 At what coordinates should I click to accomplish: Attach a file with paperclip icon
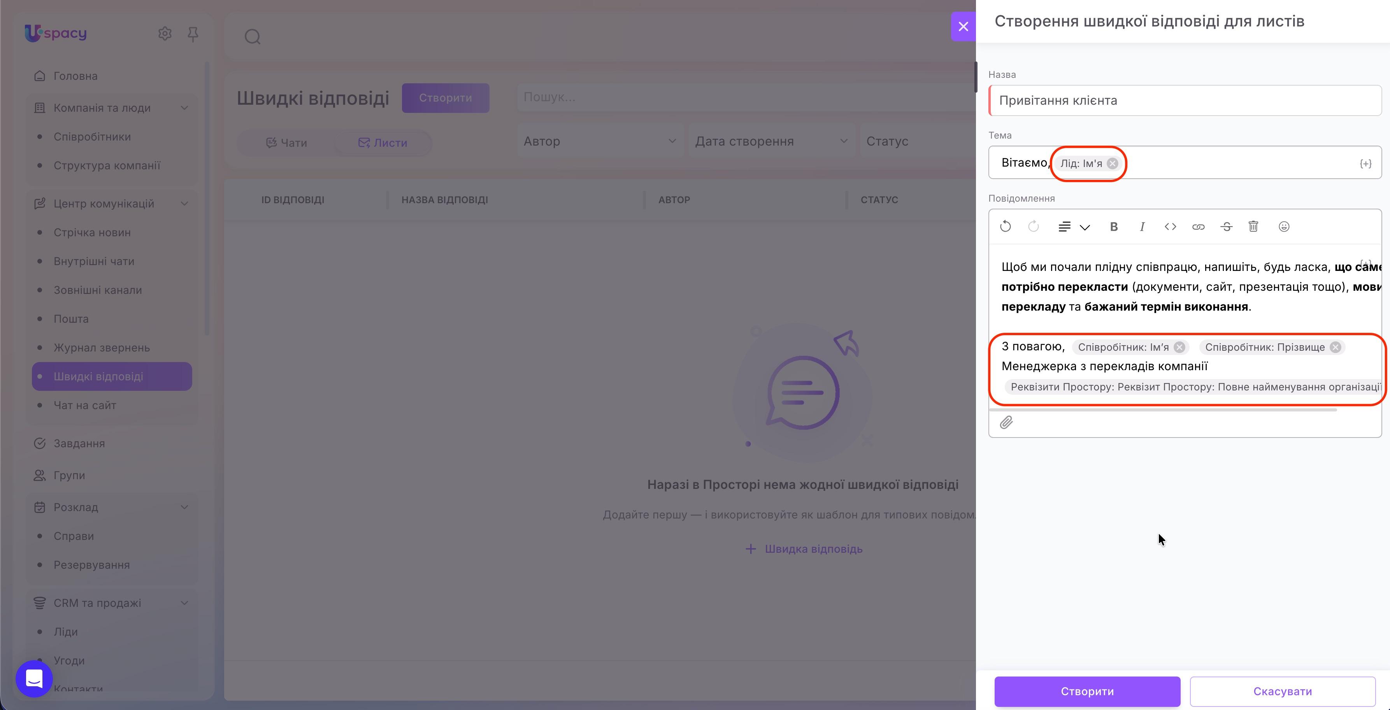click(1006, 422)
